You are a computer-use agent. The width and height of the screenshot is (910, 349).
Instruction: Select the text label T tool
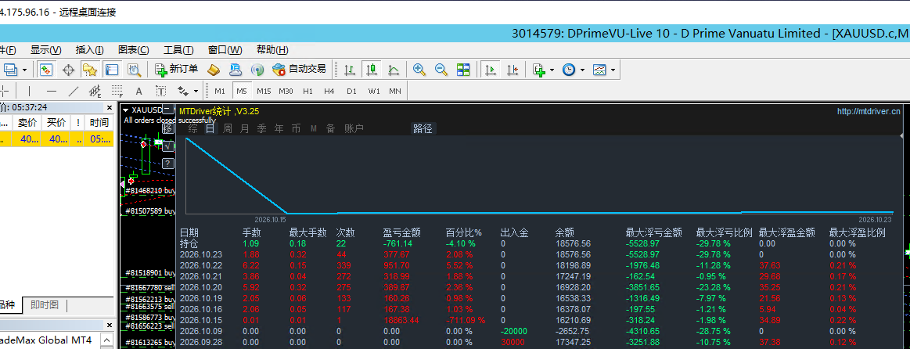pos(160,92)
